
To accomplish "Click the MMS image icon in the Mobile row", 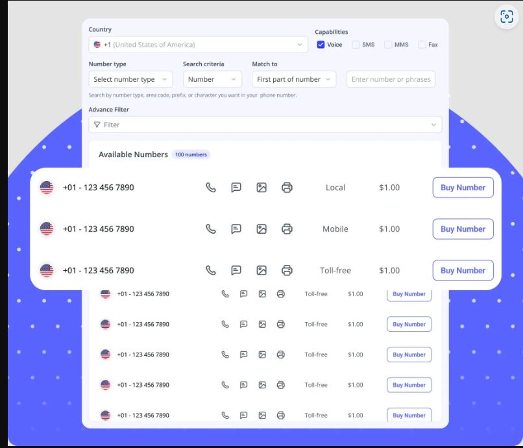I will click(261, 229).
